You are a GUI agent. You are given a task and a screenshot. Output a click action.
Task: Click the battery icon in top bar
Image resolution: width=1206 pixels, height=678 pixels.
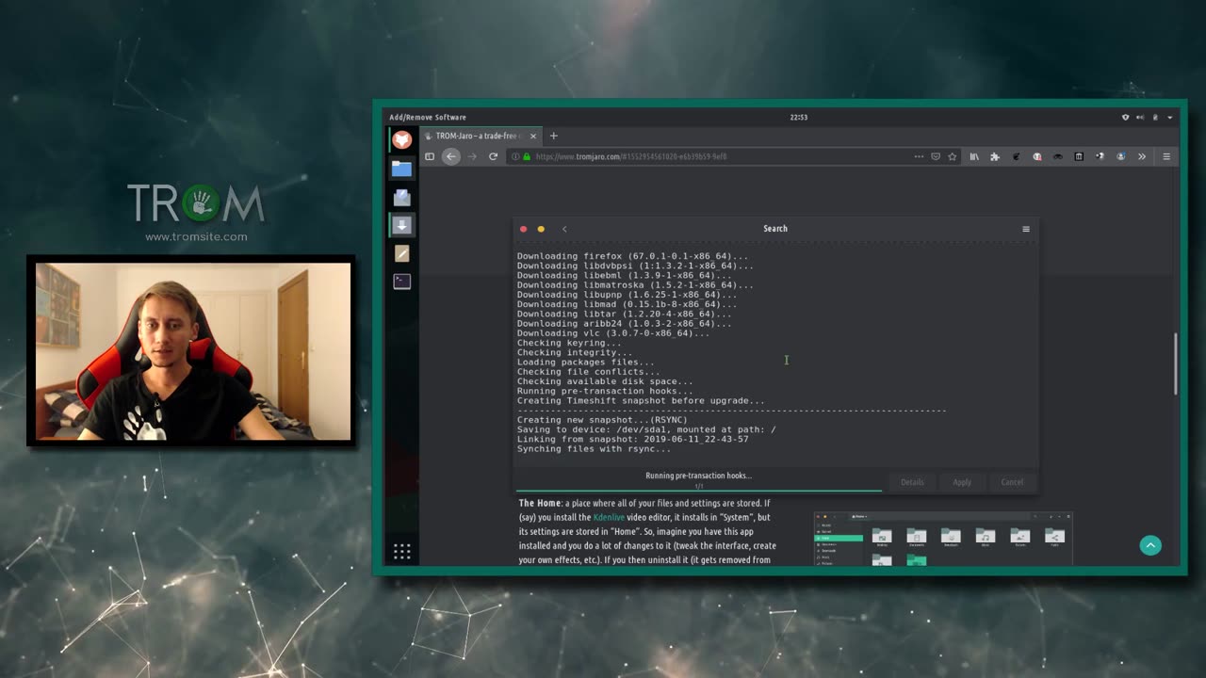1155,118
